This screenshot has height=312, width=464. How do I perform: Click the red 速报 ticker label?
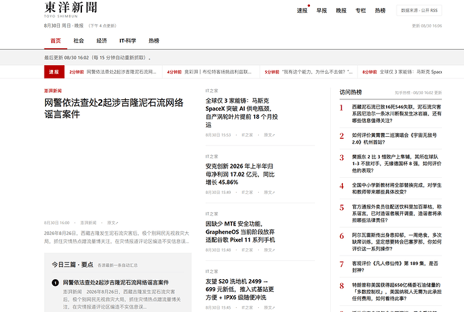pos(54,72)
